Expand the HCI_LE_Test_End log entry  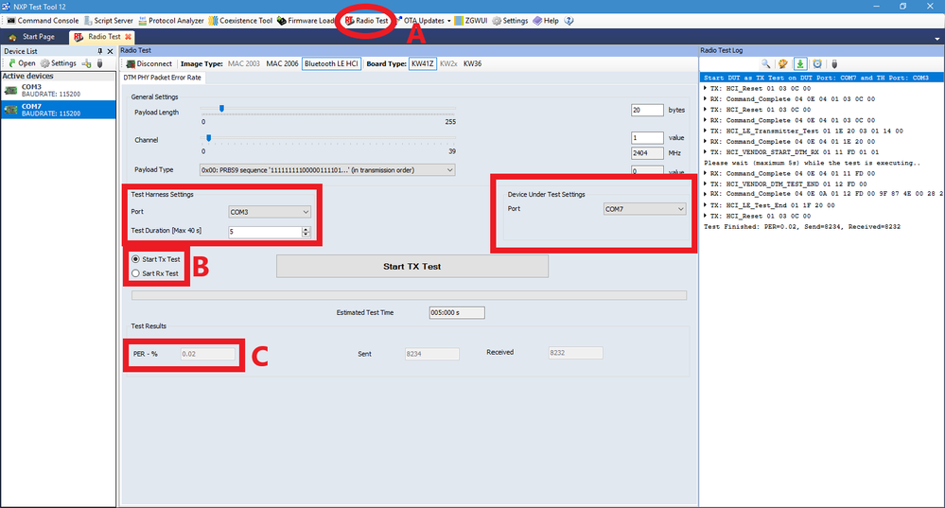706,205
